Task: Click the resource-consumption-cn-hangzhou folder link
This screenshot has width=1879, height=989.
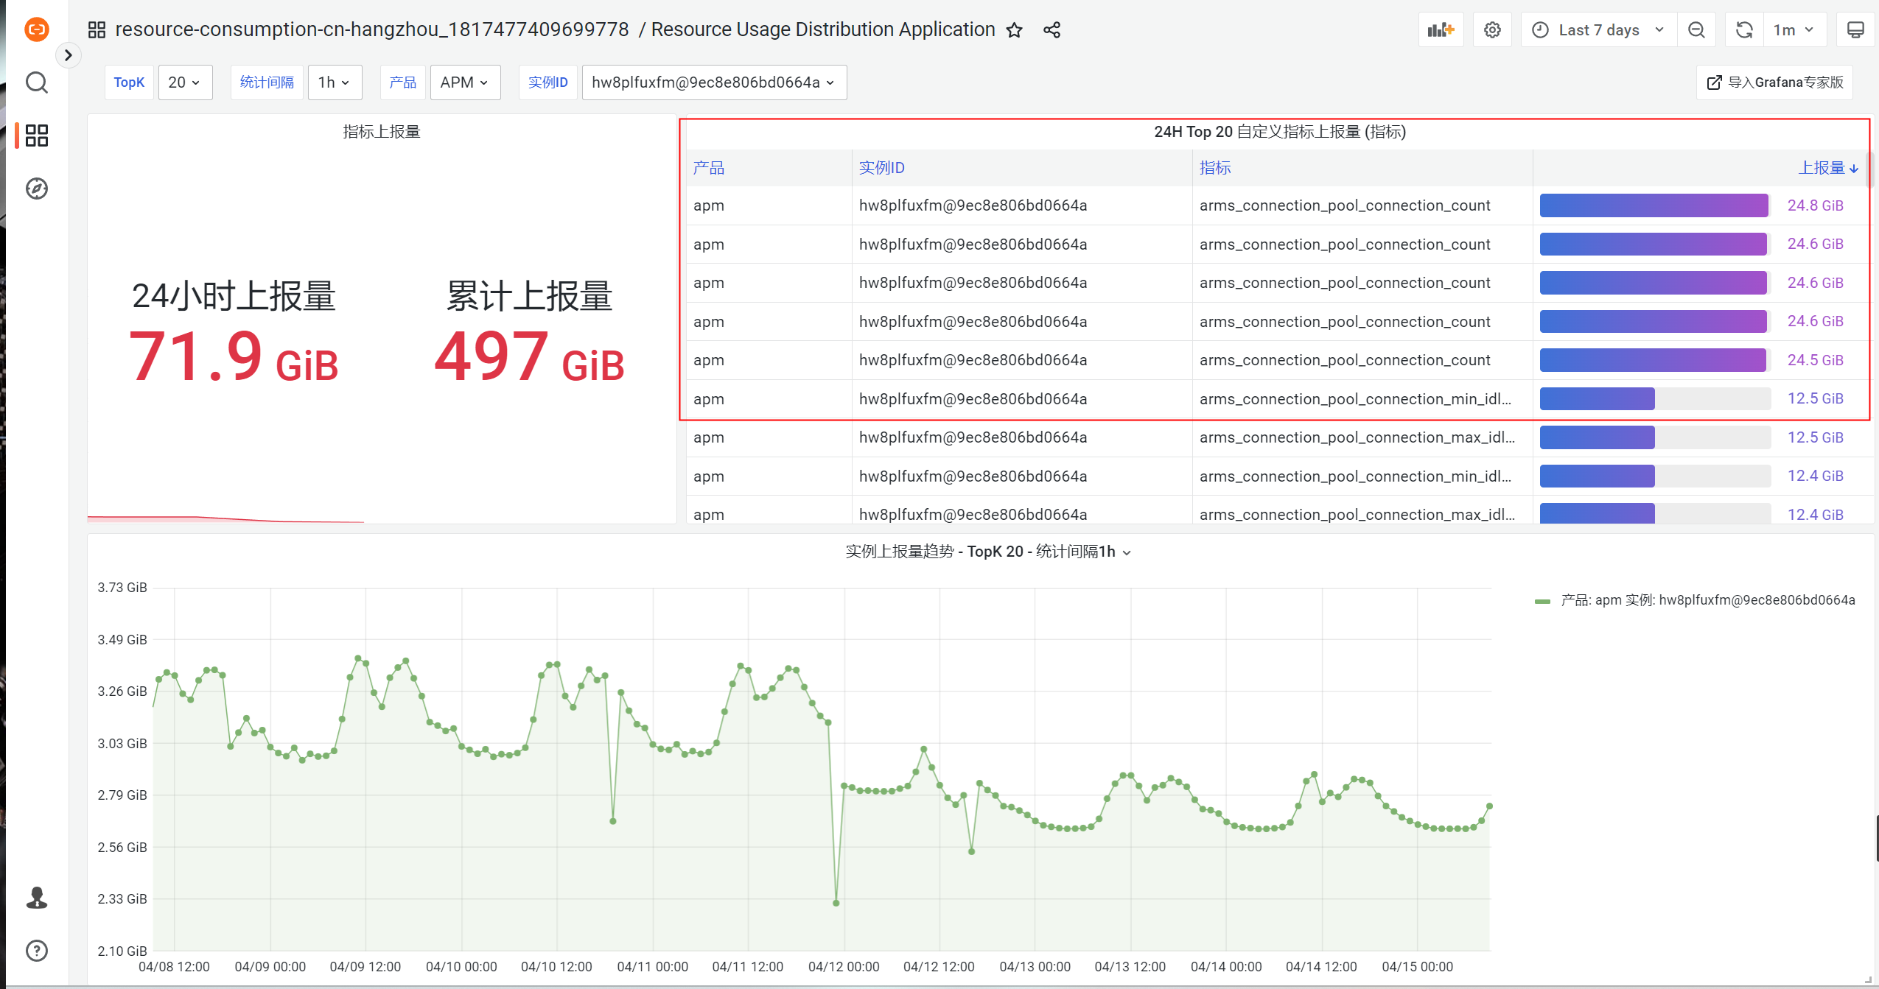Action: (x=372, y=29)
